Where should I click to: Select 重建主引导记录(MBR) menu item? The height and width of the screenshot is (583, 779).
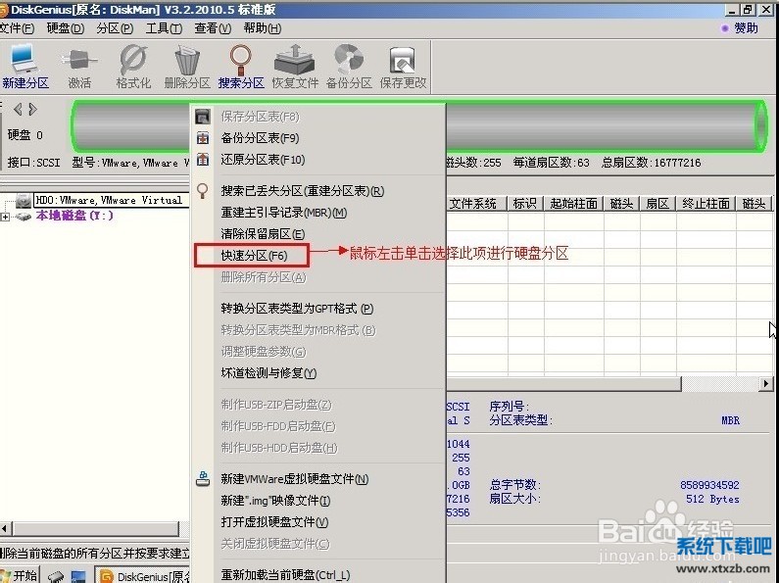283,213
